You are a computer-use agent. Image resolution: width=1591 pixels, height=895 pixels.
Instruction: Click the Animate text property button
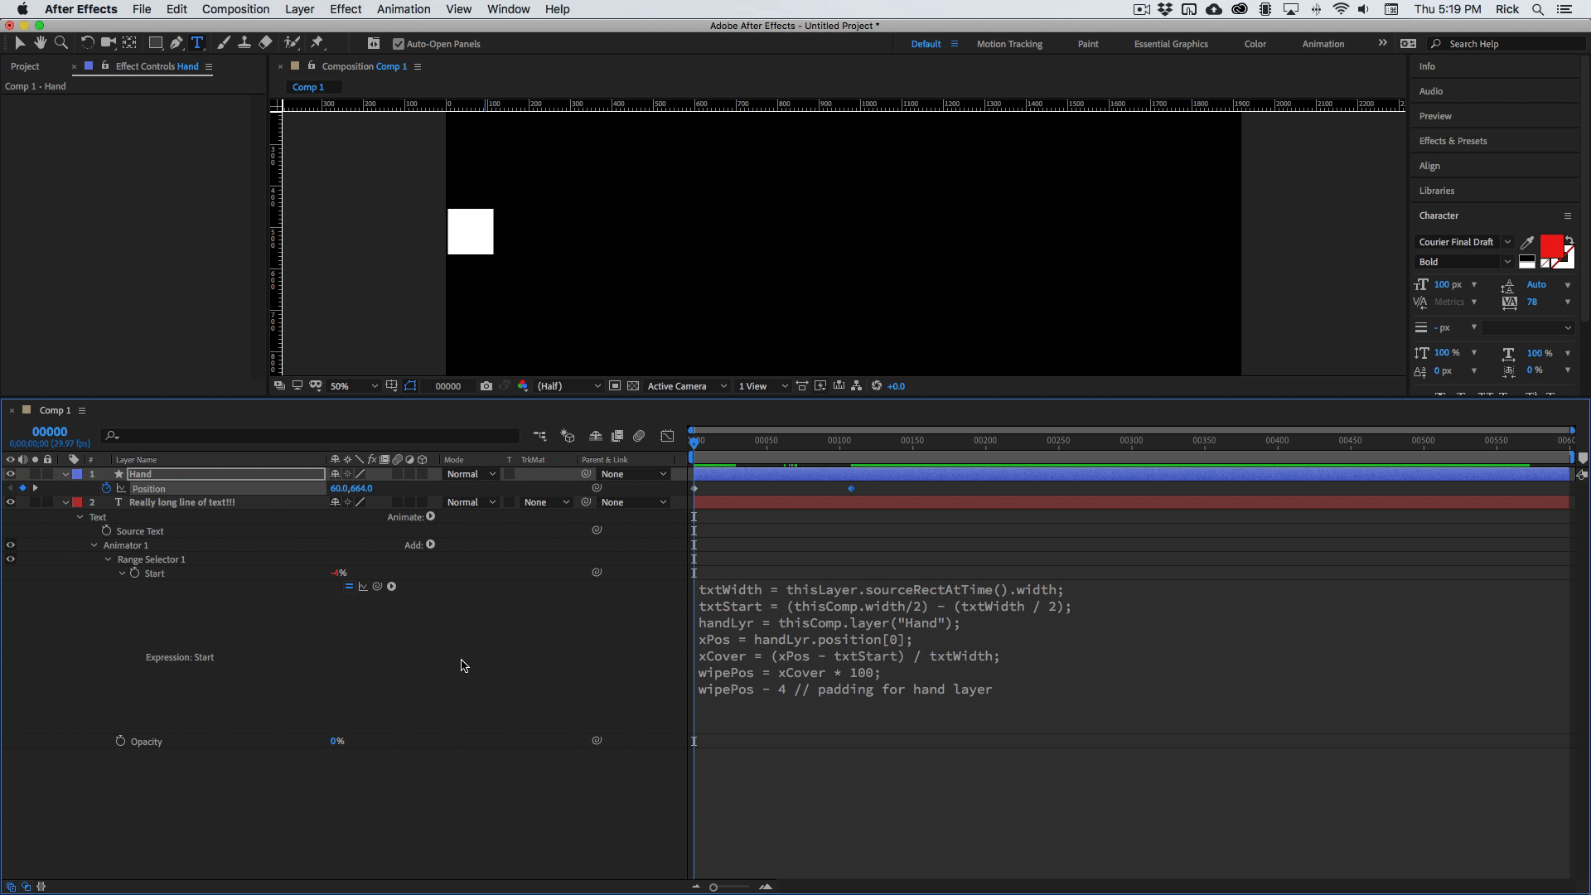point(430,517)
